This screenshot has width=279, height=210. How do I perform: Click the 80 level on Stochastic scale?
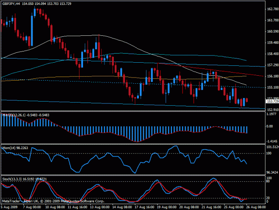click(268, 181)
